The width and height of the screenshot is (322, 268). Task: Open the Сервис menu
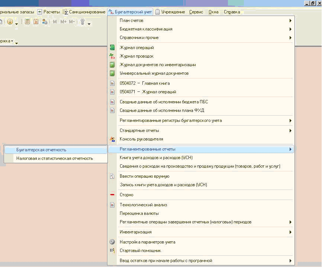tap(196, 12)
